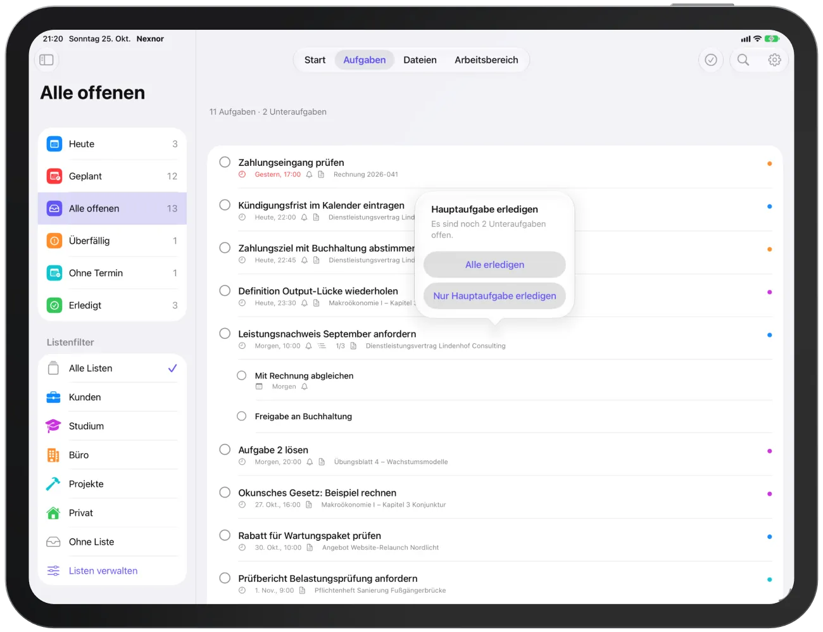Open the Dateien tab

420,60
